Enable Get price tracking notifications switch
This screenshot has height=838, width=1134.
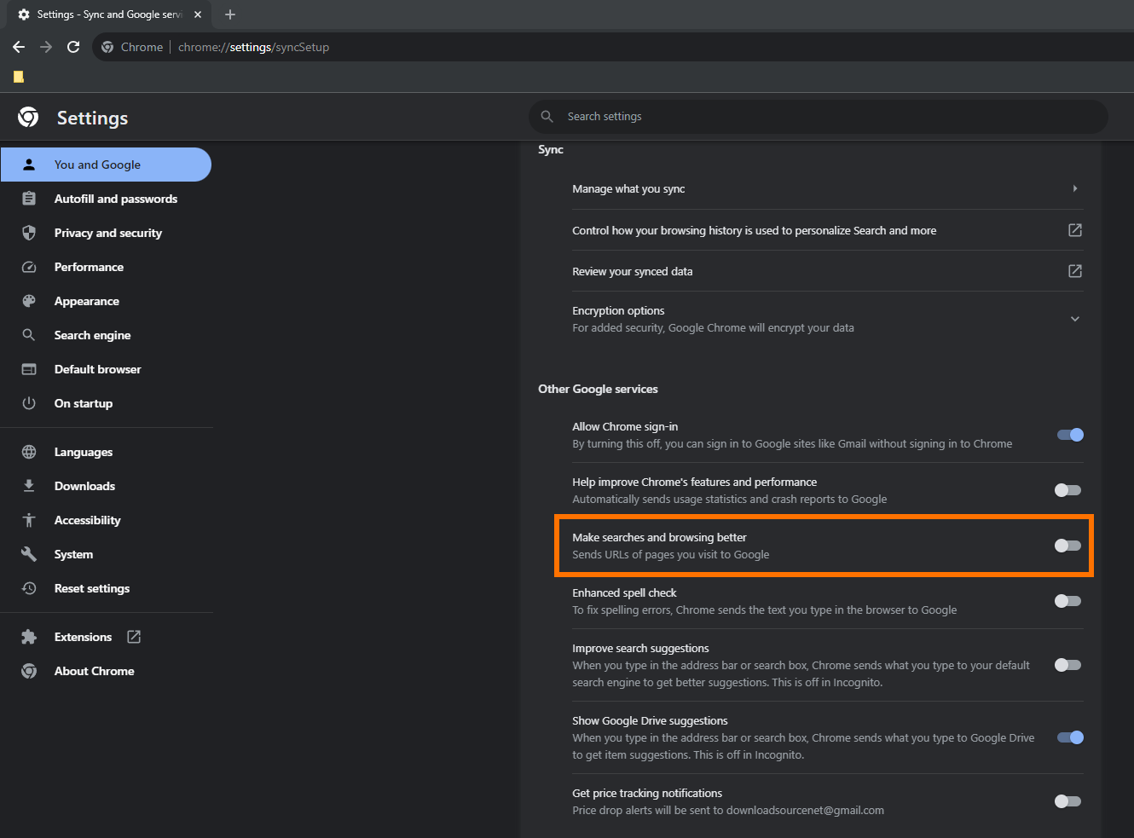click(x=1067, y=801)
